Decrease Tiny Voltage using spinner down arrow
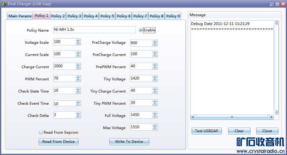This screenshot has height=155, width=287. click(155, 80)
